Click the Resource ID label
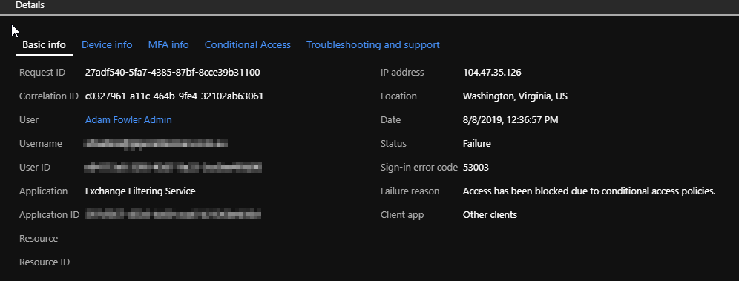This screenshot has width=739, height=281. [x=45, y=262]
